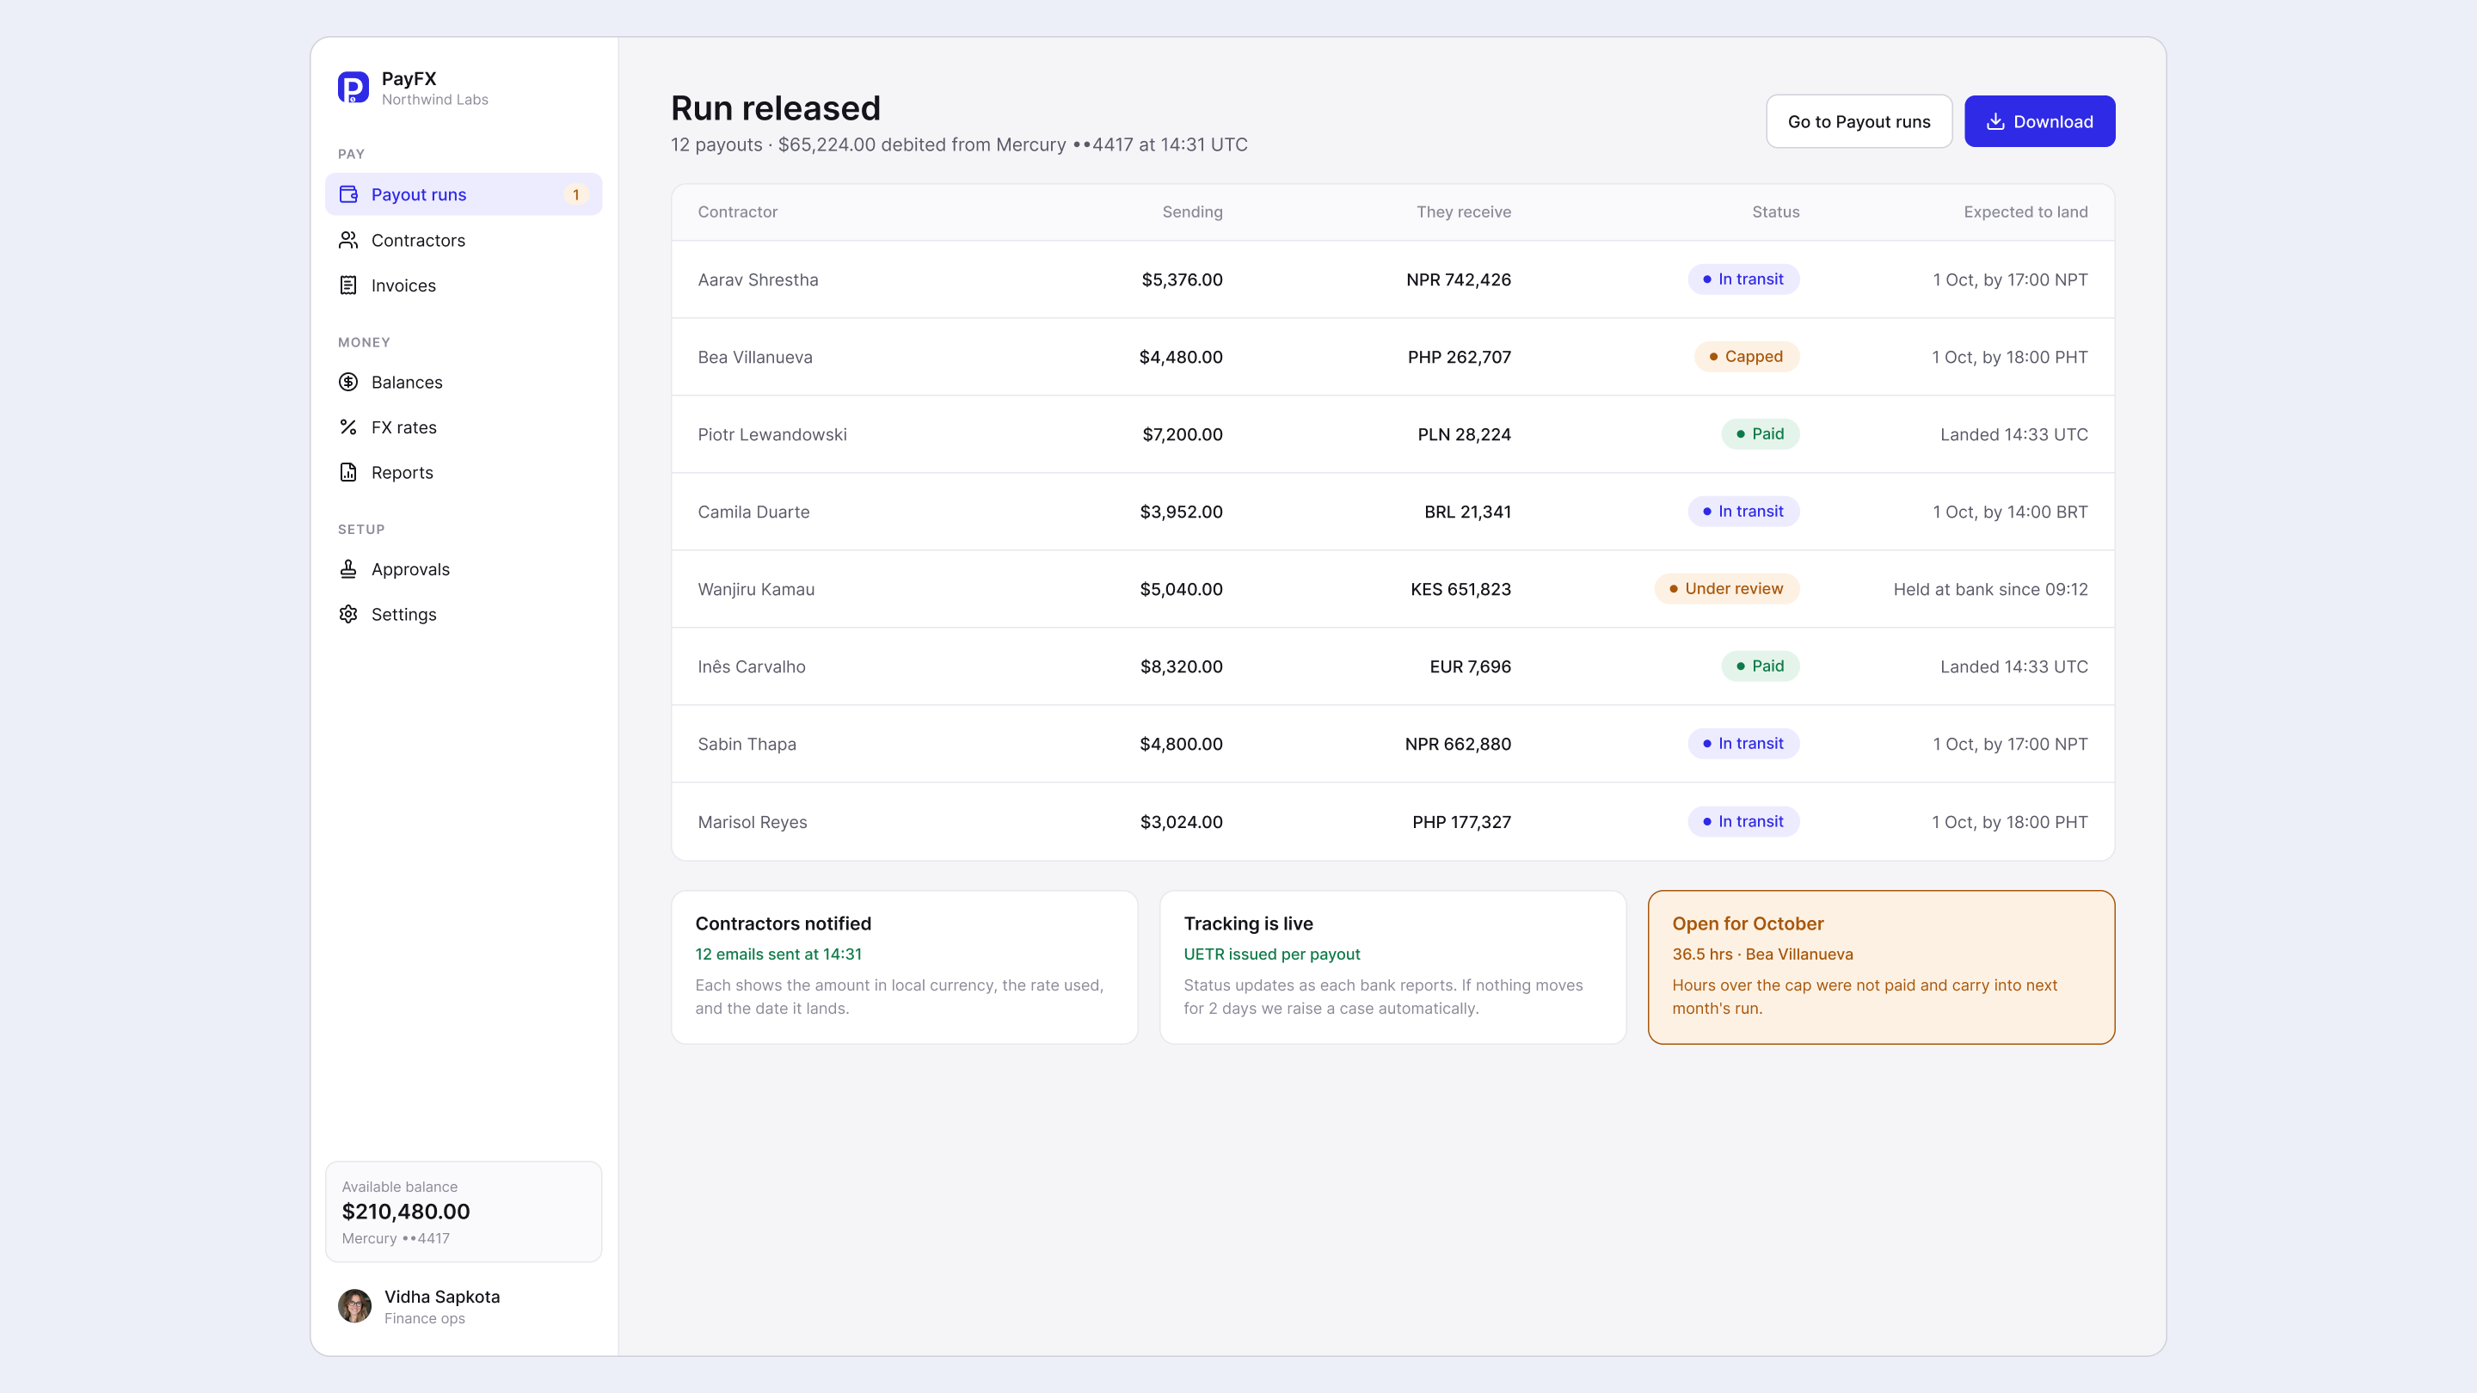Go to Invoices in the sidebar

click(464, 285)
